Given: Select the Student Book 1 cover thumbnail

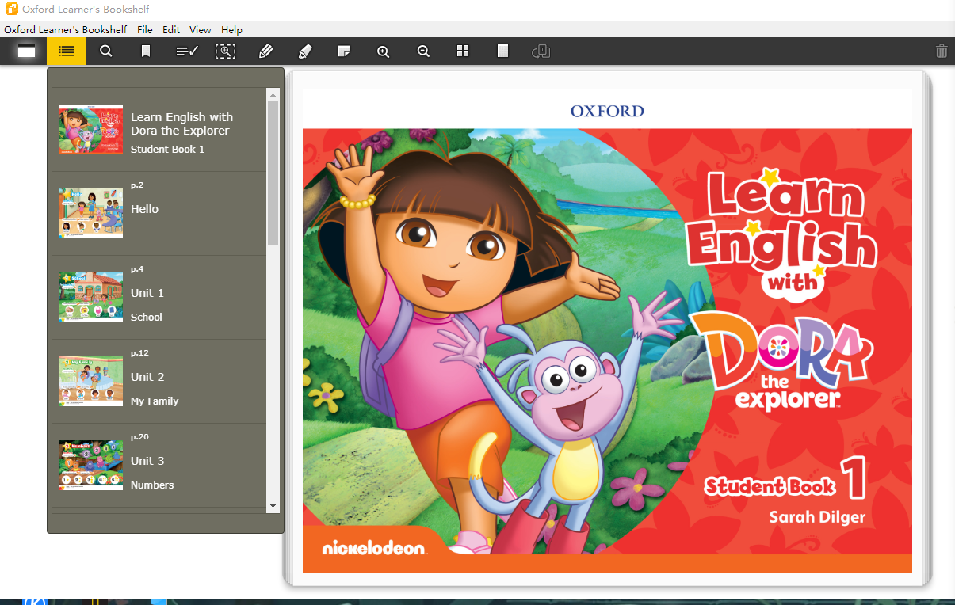Looking at the screenshot, I should coord(91,130).
